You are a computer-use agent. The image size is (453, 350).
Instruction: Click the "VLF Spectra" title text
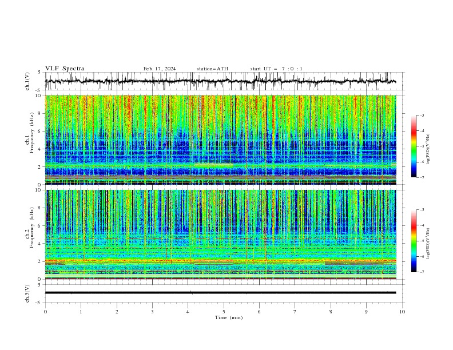pos(65,69)
